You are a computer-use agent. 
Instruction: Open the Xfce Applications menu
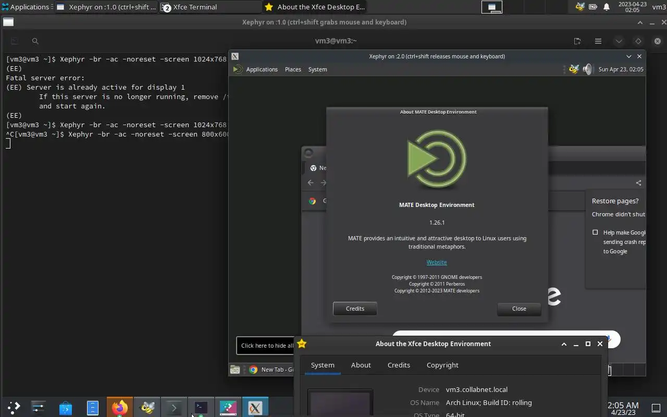pyautogui.click(x=26, y=7)
